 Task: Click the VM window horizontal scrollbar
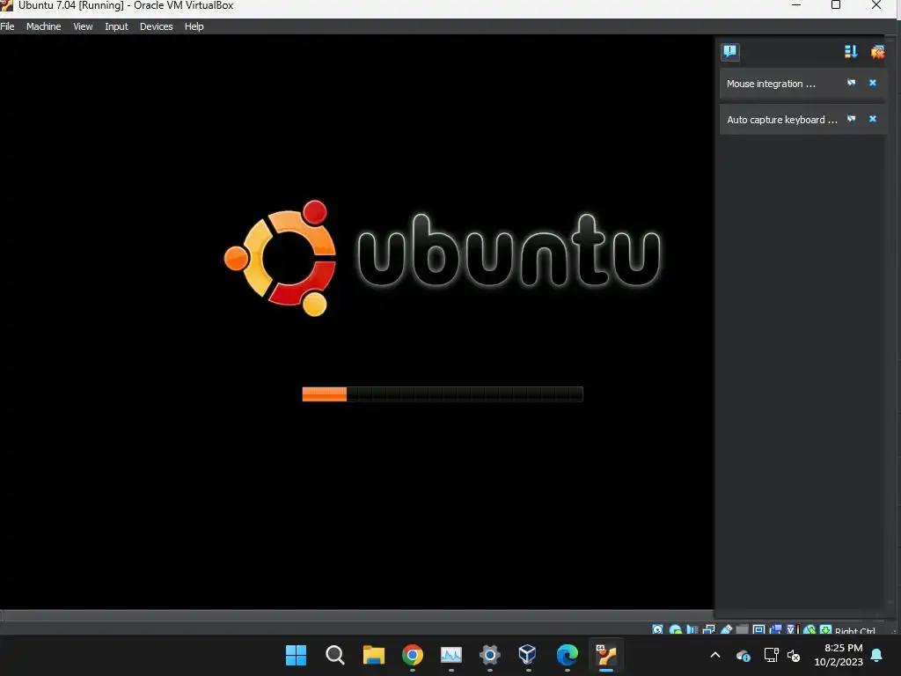point(357,615)
